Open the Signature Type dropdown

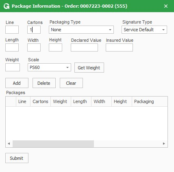(144, 30)
